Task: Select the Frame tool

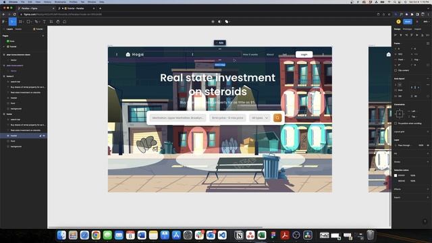Action: pyautogui.click(x=20, y=22)
